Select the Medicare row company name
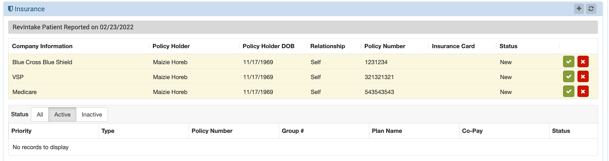609x161 pixels. tap(25, 92)
